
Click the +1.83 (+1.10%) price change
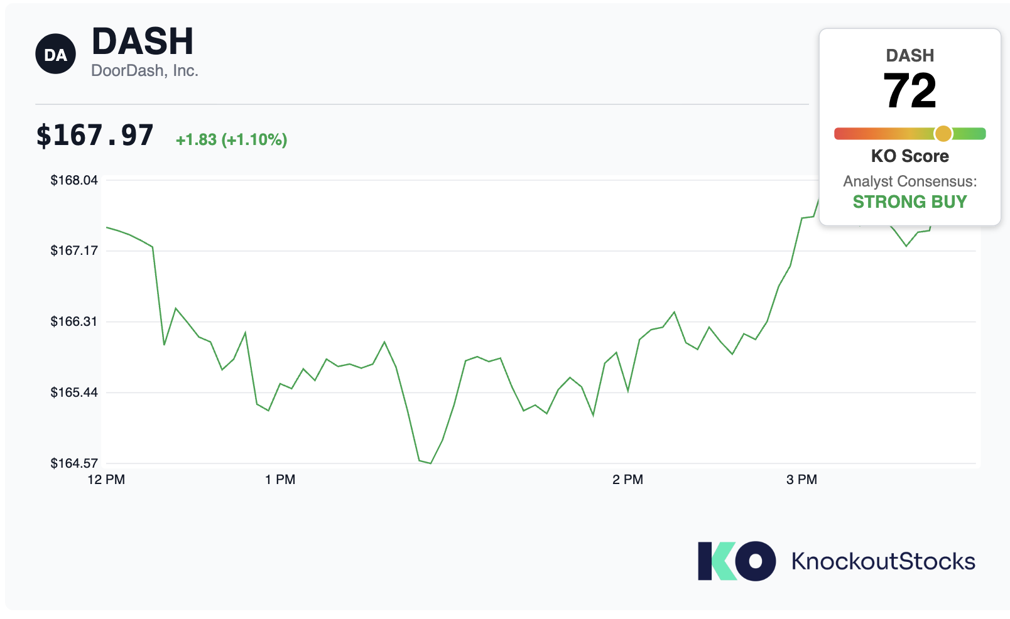231,139
